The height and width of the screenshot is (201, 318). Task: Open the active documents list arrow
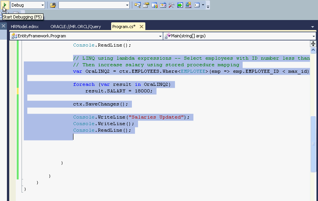(313, 27)
